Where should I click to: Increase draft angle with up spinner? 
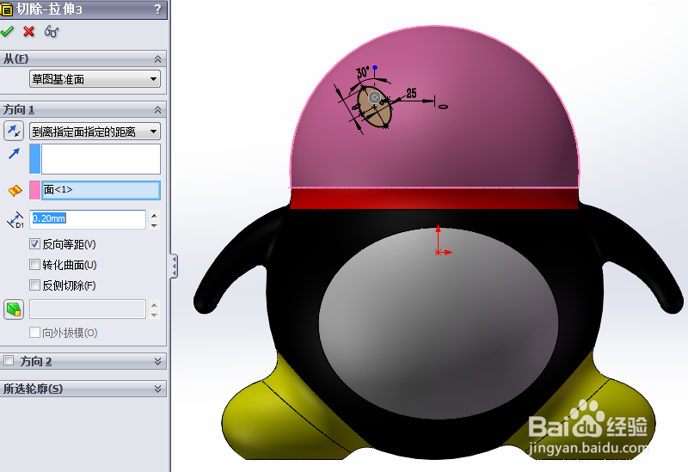(154, 304)
